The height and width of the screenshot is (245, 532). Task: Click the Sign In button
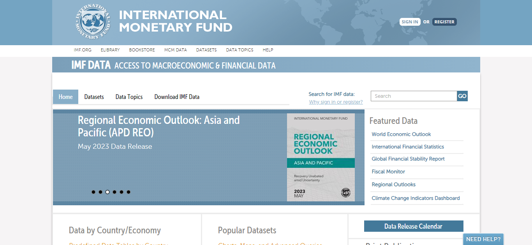pyautogui.click(x=410, y=22)
